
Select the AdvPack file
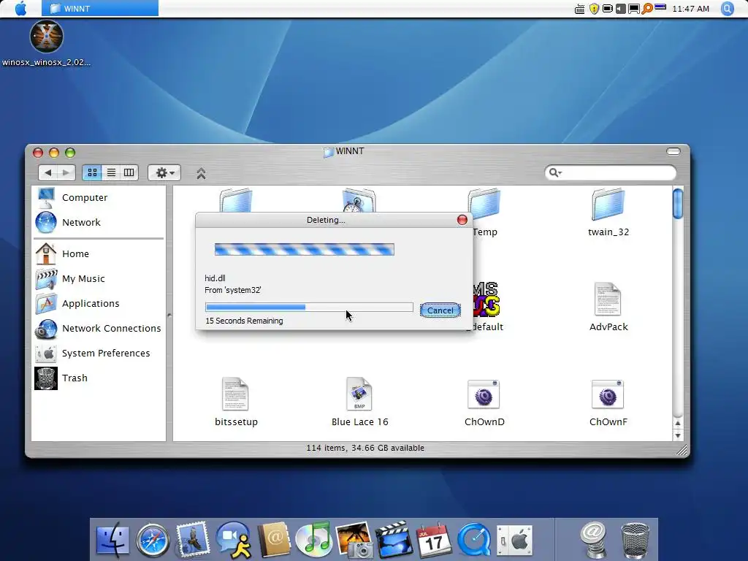pyautogui.click(x=608, y=308)
